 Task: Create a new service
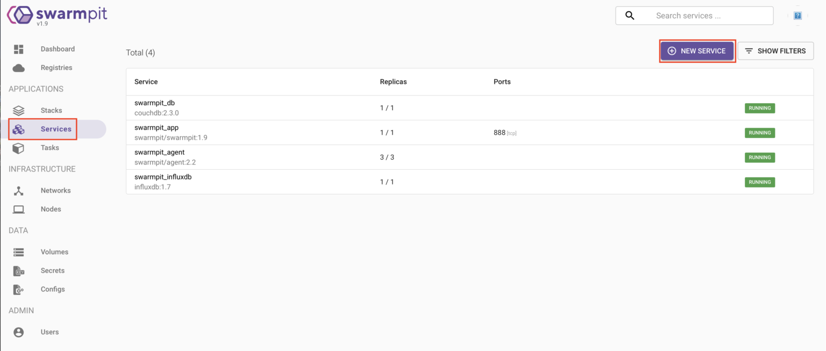pyautogui.click(x=697, y=51)
